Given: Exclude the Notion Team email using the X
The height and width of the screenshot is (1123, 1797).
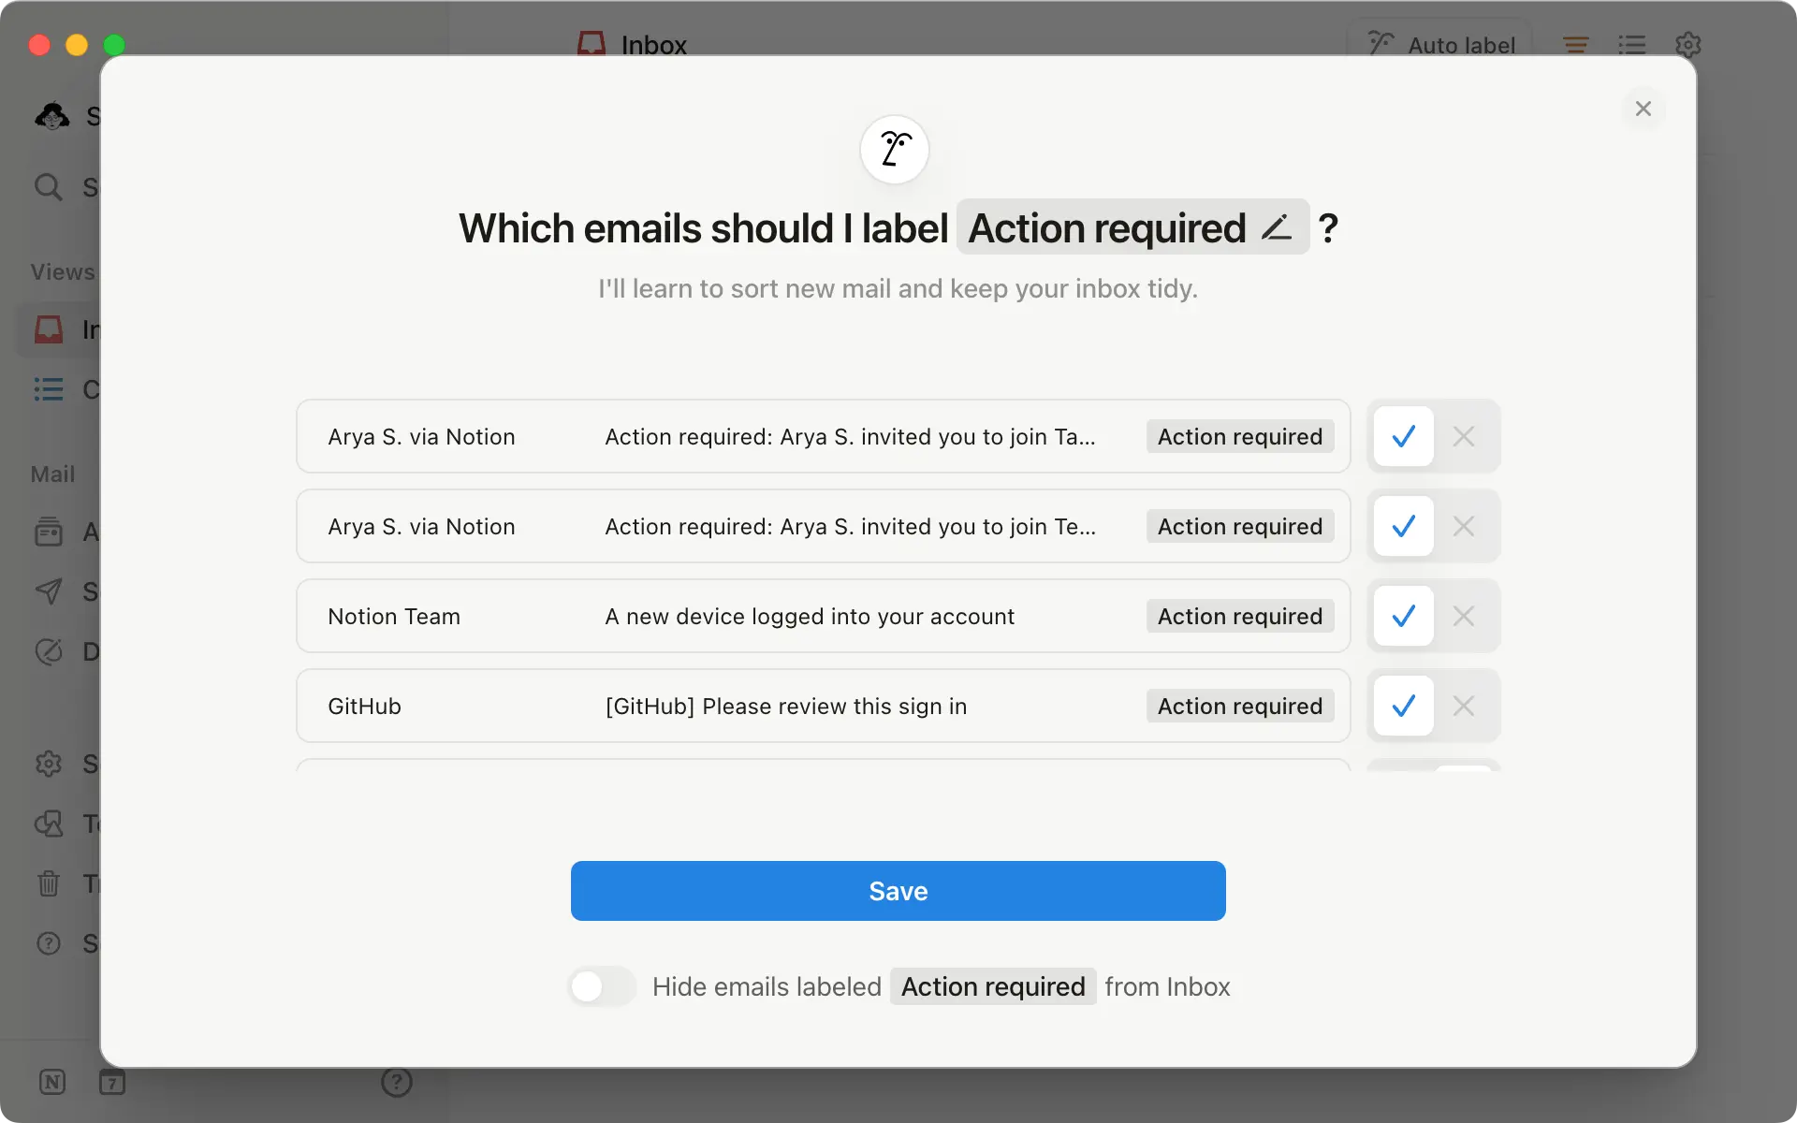Looking at the screenshot, I should coord(1464,616).
